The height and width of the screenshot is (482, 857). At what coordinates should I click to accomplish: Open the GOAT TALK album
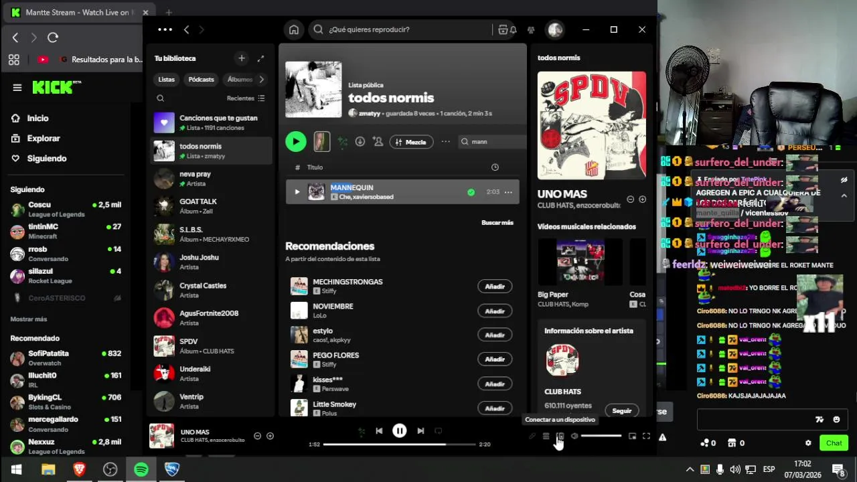(212, 206)
